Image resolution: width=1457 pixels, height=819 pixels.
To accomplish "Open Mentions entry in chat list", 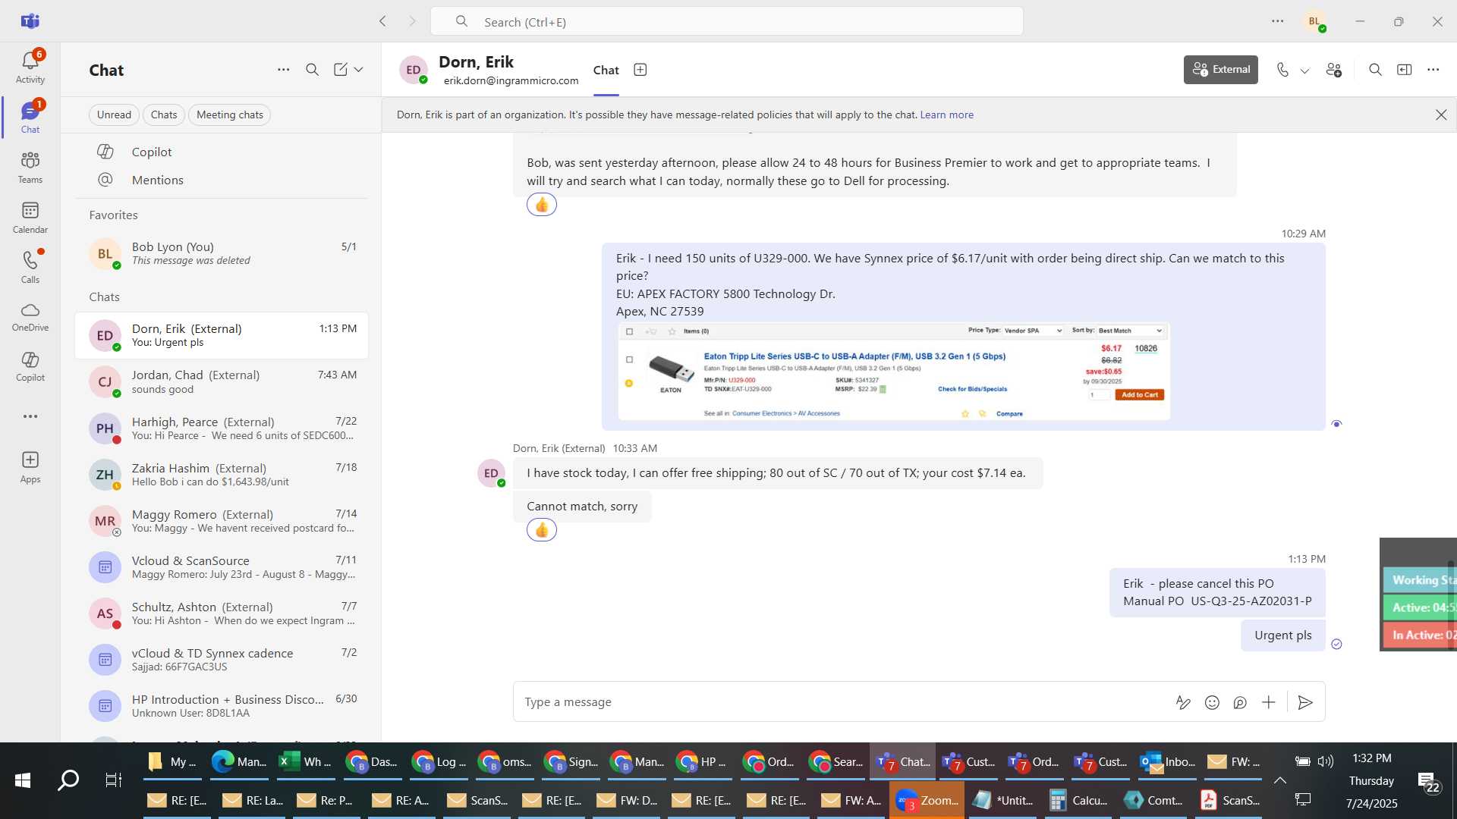I will coord(222,180).
